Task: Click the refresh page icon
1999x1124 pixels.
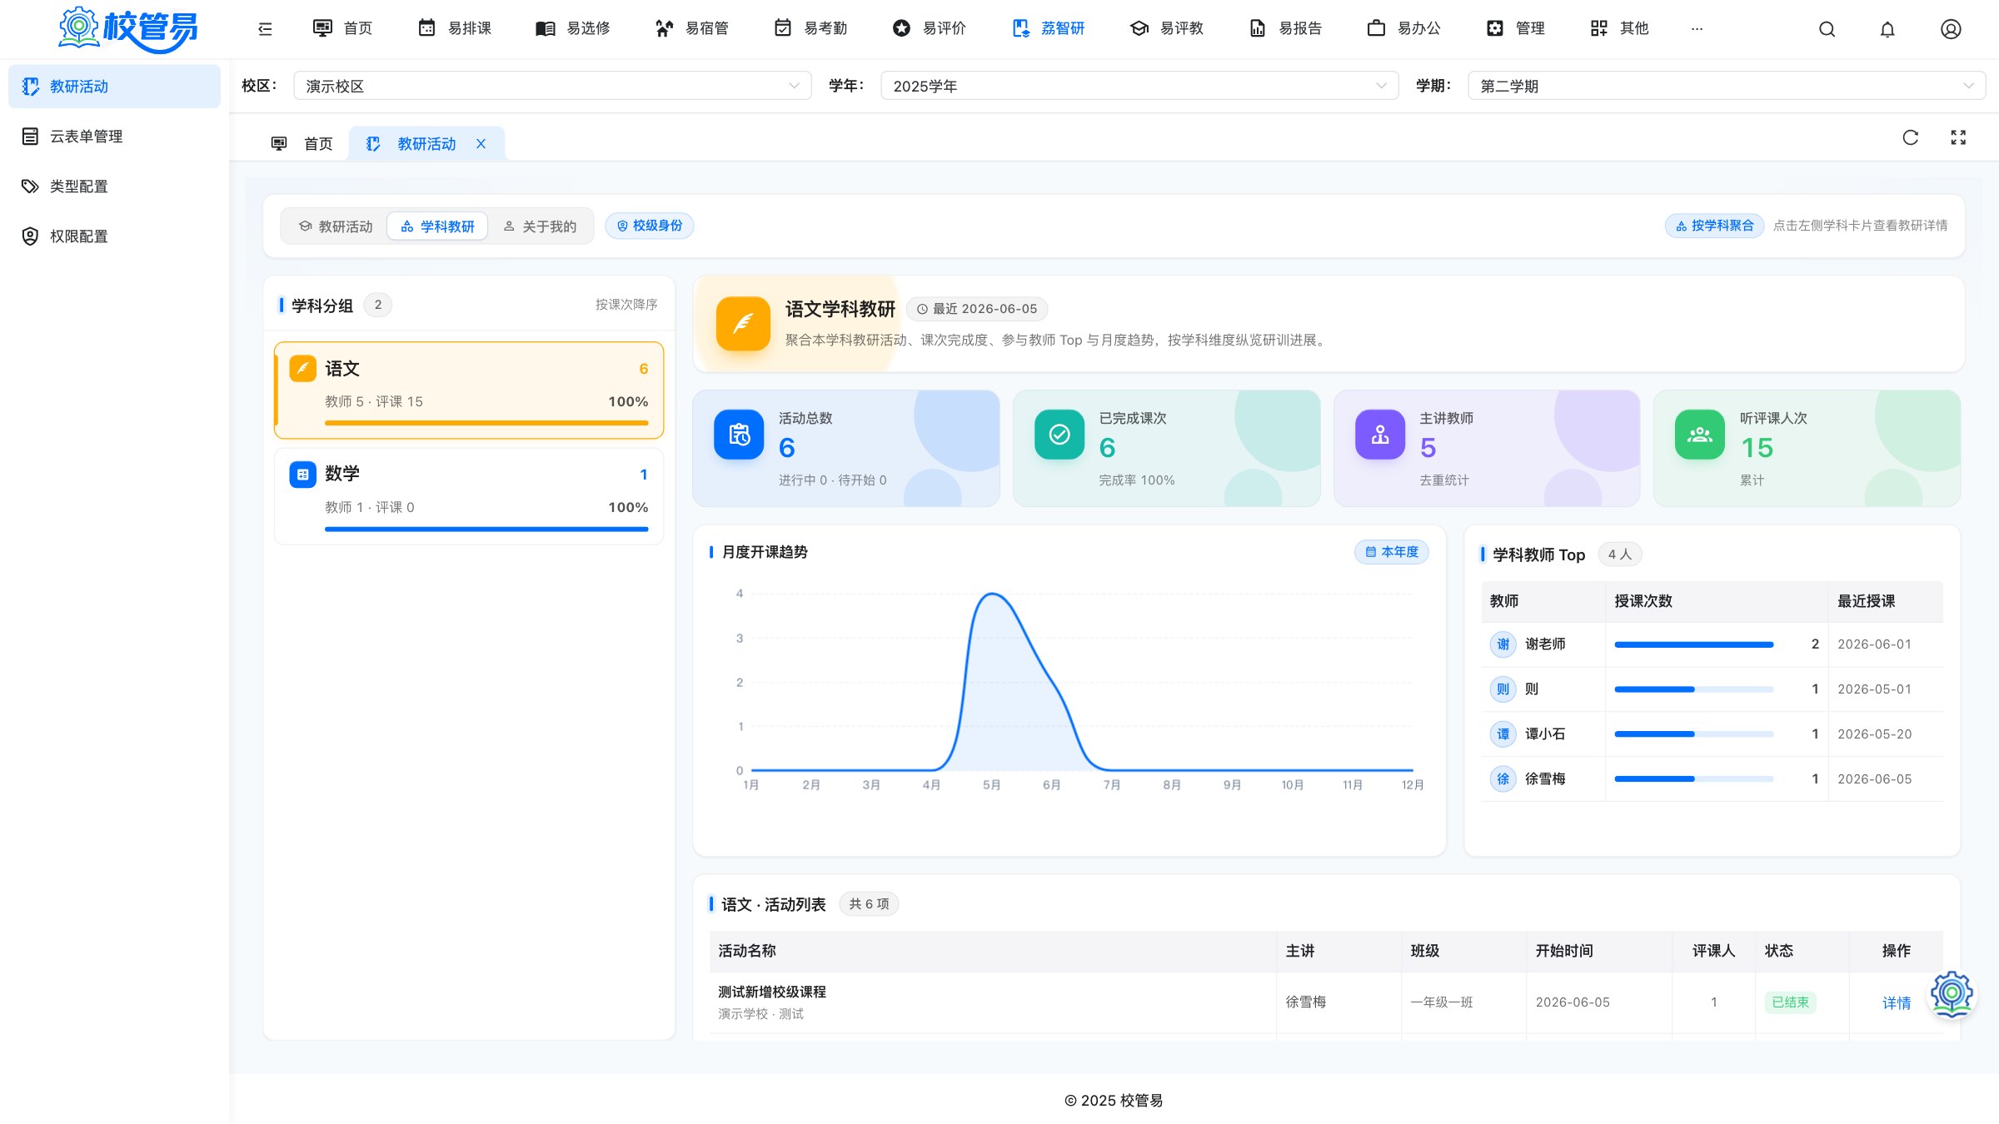Action: pos(1911,137)
